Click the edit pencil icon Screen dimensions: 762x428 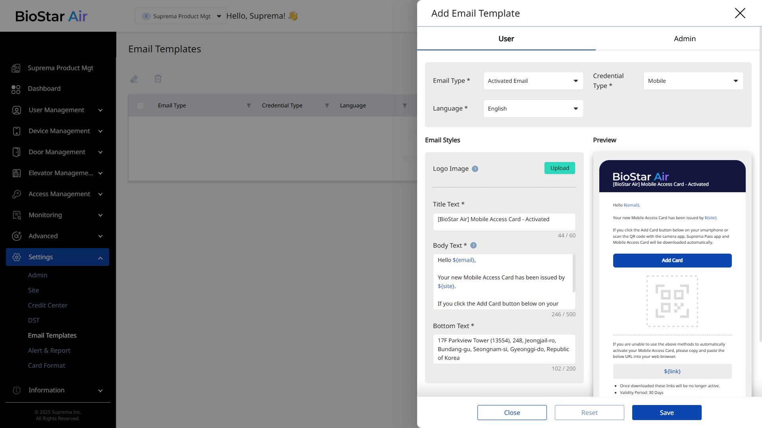(x=134, y=79)
